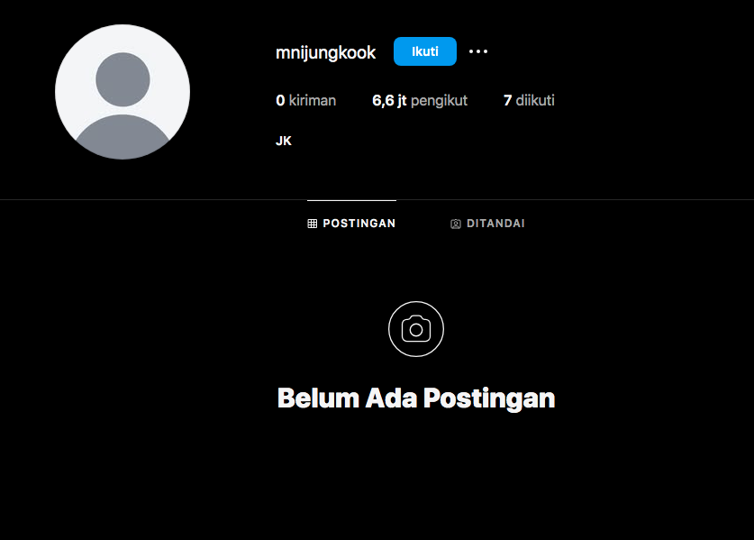The height and width of the screenshot is (540, 754).
Task: Click the grid icon beside POSTINGAN
Action: 313,224
